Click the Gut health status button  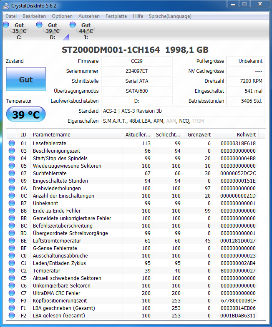[x=26, y=79]
